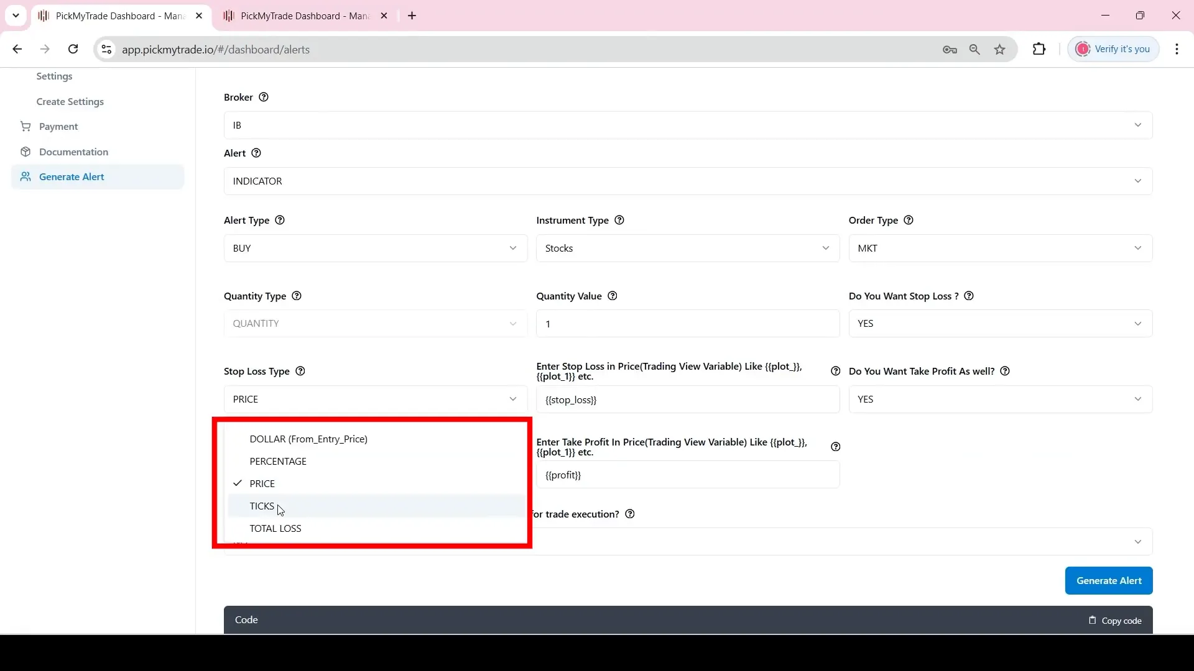Select TOTAL LOSS option

[x=376, y=529]
